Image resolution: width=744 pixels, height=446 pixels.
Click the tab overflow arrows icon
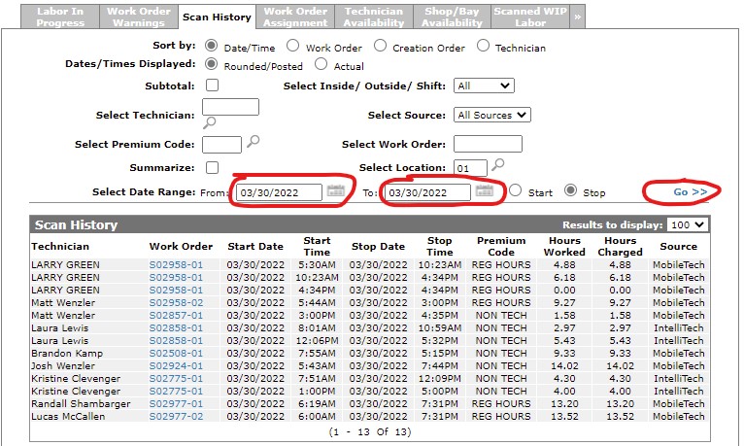pyautogui.click(x=579, y=17)
